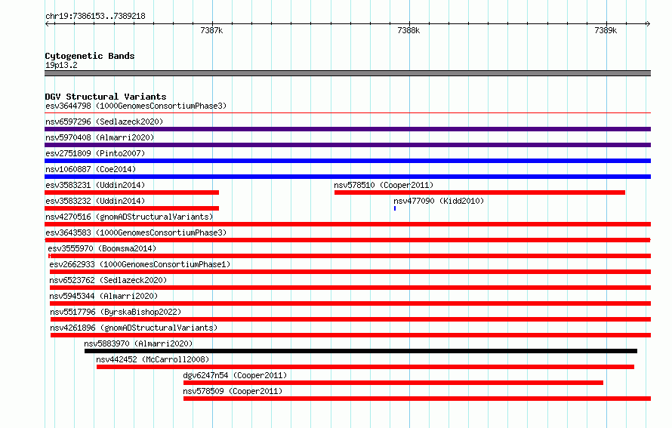672x428 pixels.
Task: Click red bar under nsv578509
Action: 417,399
